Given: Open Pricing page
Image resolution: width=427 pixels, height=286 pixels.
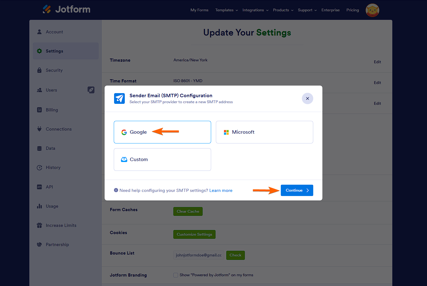Looking at the screenshot, I should 353,10.
